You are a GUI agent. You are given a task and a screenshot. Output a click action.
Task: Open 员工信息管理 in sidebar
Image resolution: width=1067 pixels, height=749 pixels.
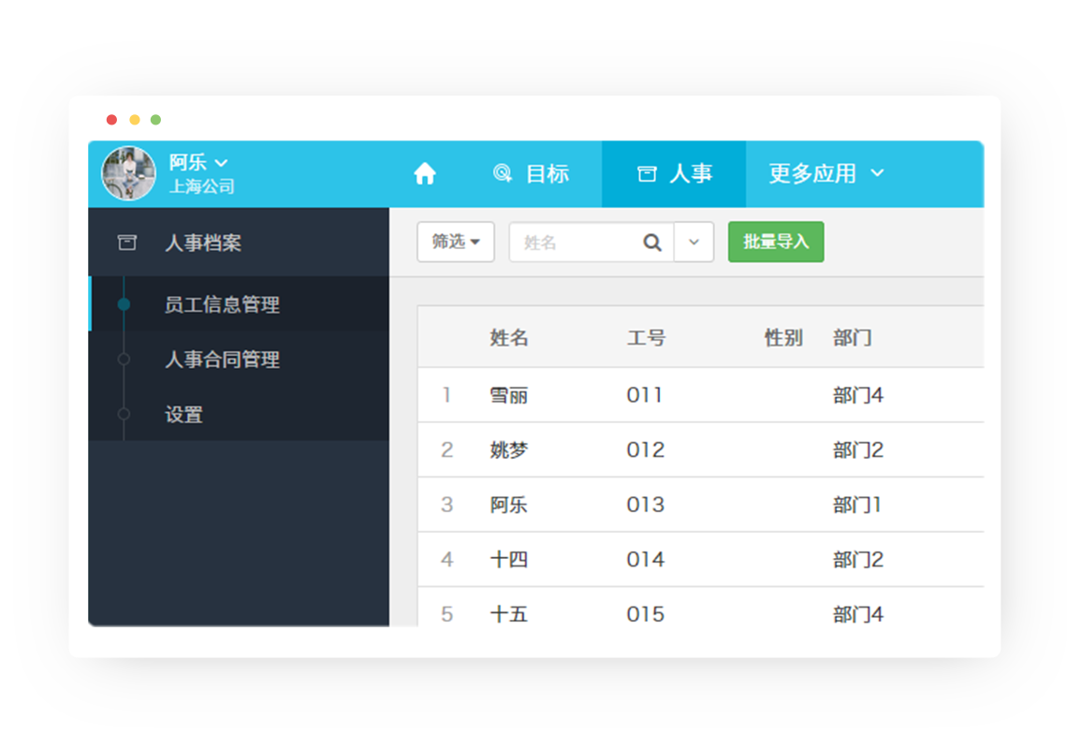point(222,304)
